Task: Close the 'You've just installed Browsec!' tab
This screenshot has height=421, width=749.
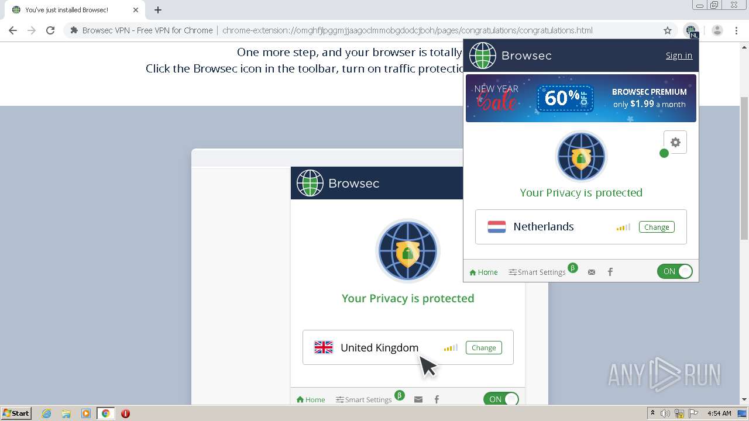Action: [x=135, y=10]
